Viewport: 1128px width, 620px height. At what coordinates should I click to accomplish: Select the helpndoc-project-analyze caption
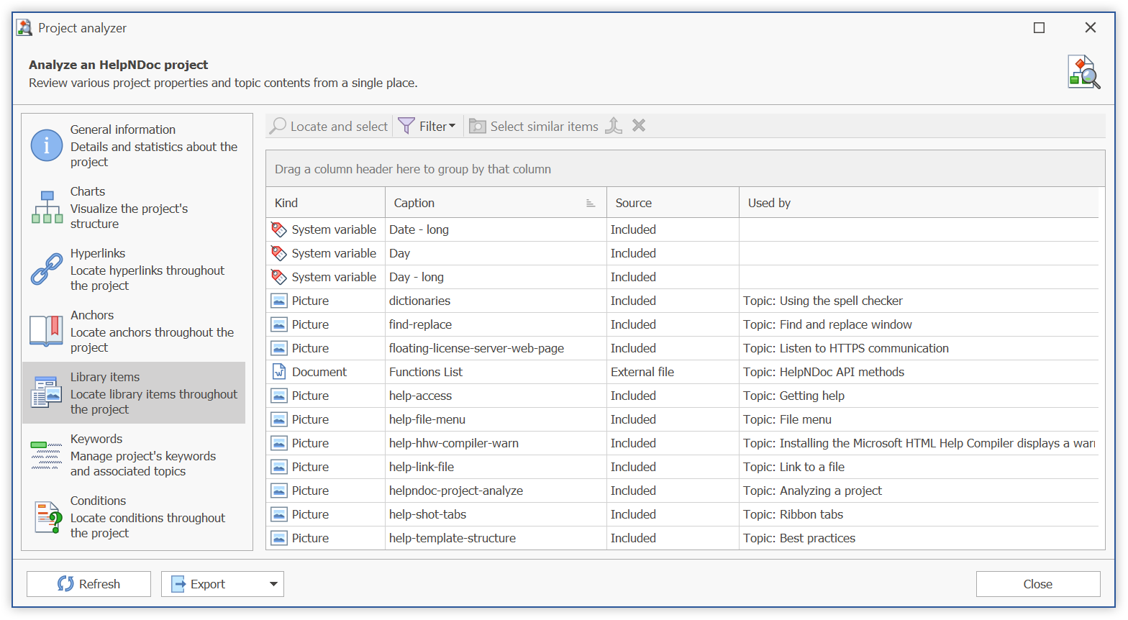(456, 491)
